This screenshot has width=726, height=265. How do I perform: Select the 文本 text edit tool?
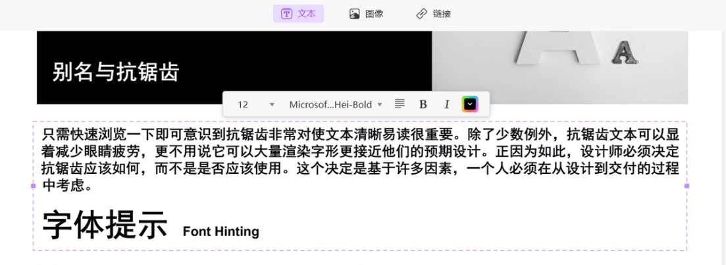(x=298, y=14)
